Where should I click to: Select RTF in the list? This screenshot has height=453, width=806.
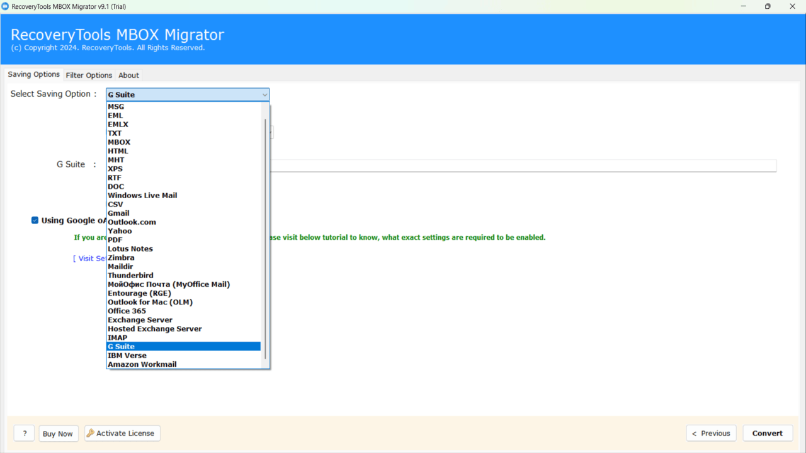tap(183, 178)
